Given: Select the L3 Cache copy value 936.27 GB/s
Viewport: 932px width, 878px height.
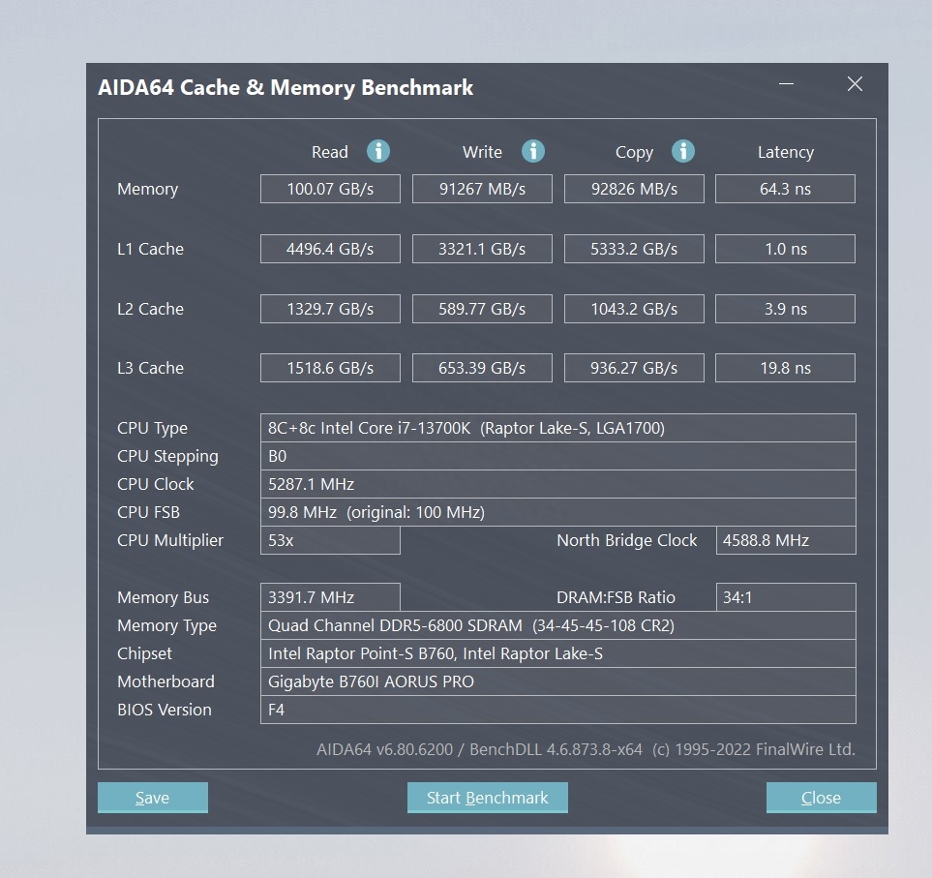Looking at the screenshot, I should (634, 368).
